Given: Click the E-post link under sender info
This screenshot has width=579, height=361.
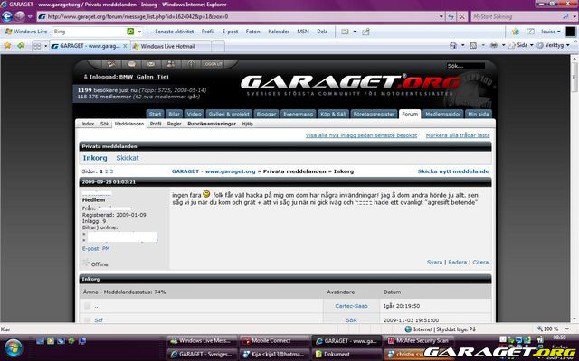Looking at the screenshot, I should pos(90,249).
